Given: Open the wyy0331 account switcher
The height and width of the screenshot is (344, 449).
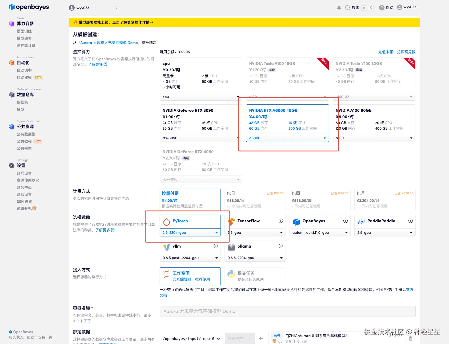Looking at the screenshot, I should (x=93, y=8).
